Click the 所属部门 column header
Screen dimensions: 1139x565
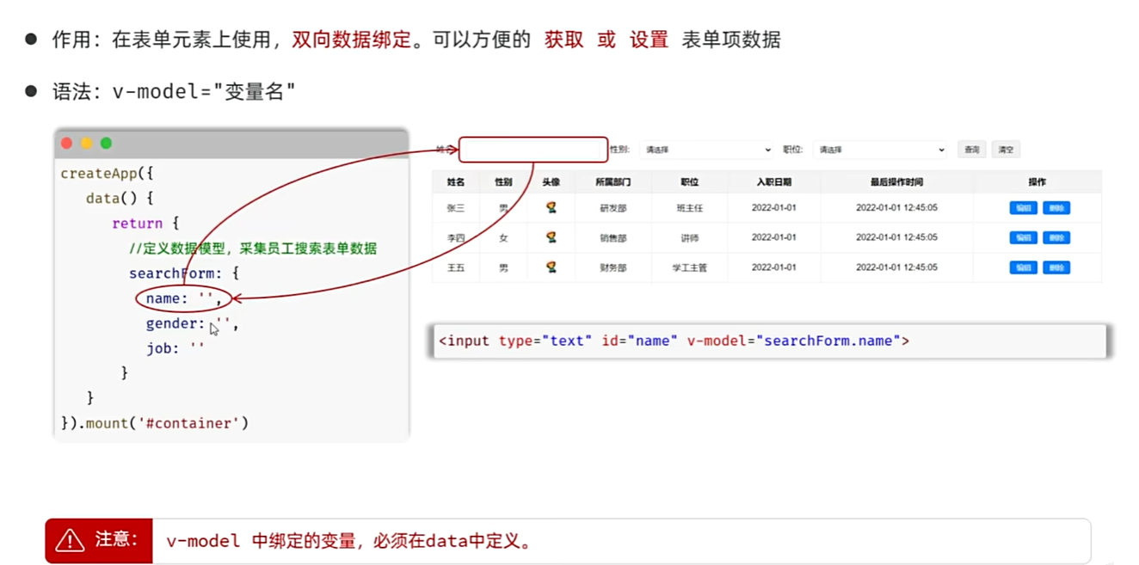(x=613, y=182)
